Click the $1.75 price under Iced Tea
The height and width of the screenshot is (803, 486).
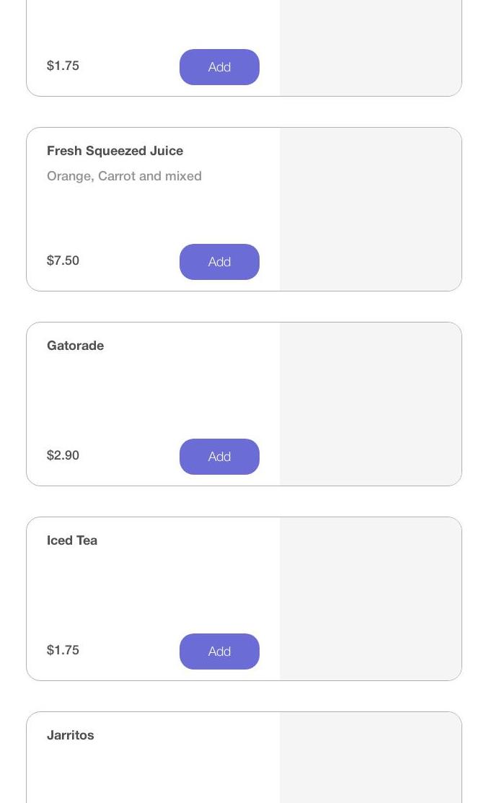63,650
